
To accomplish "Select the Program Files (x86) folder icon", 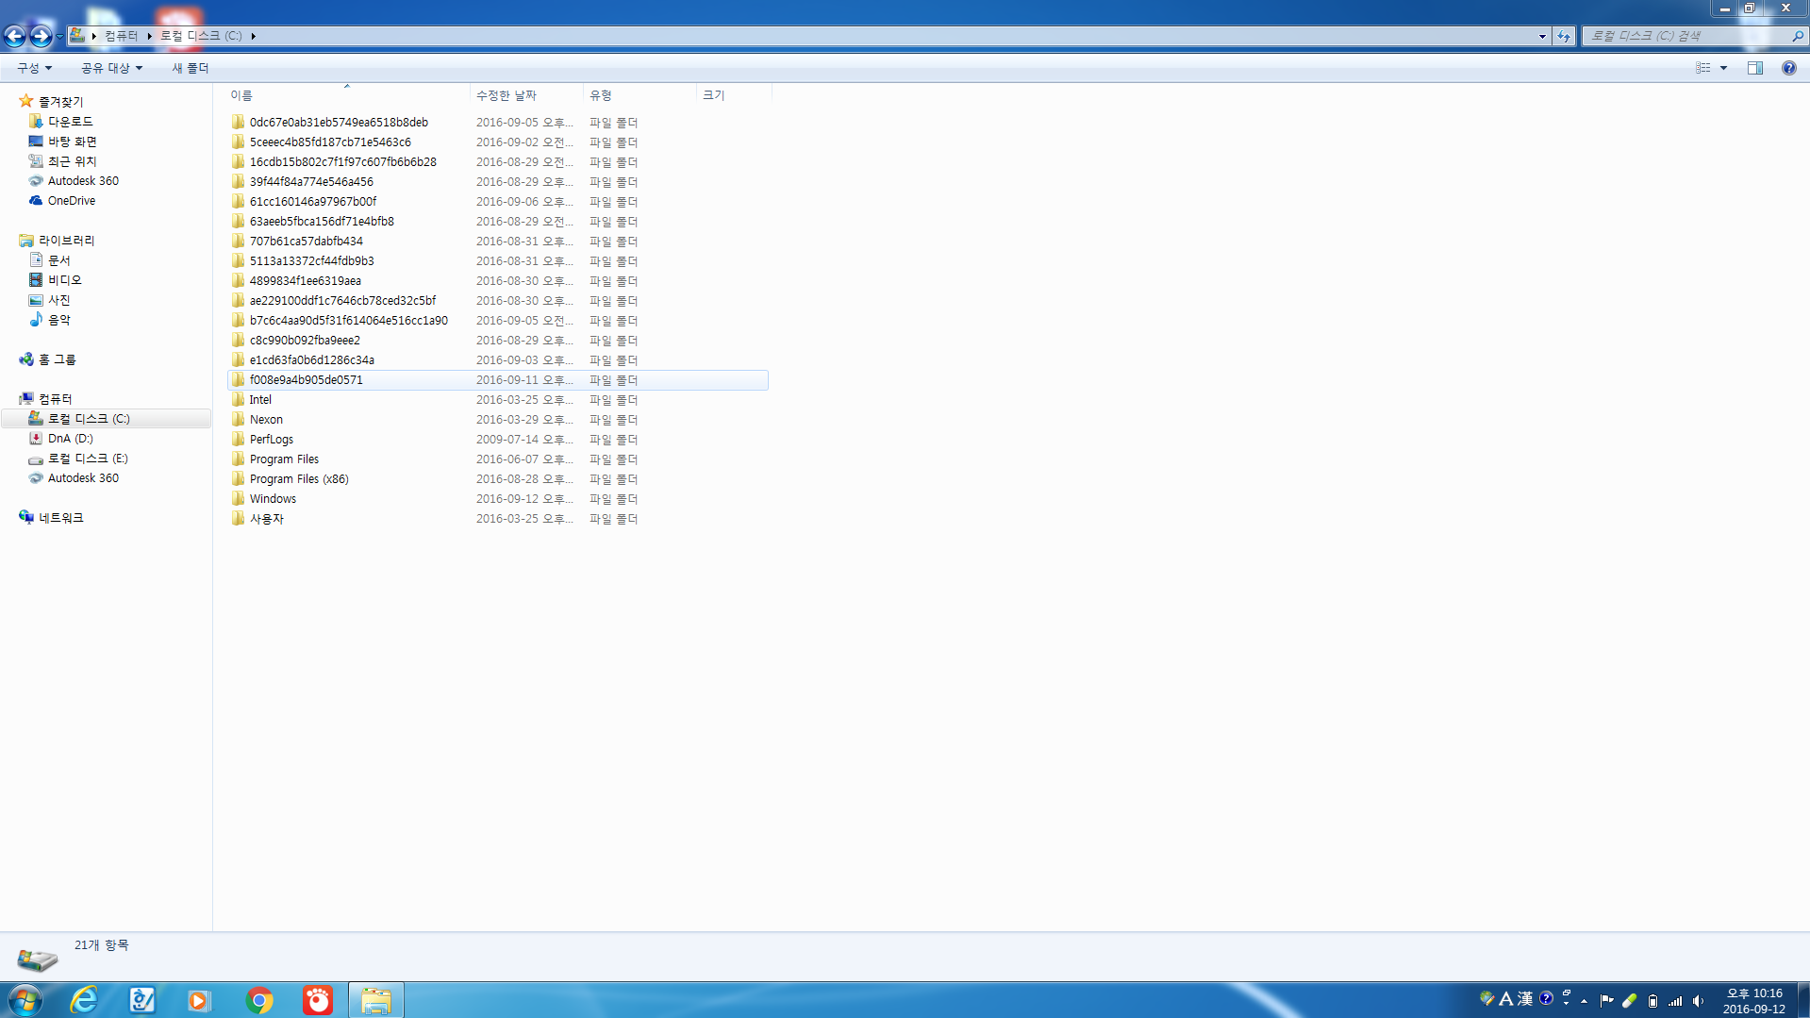I will tap(239, 478).
